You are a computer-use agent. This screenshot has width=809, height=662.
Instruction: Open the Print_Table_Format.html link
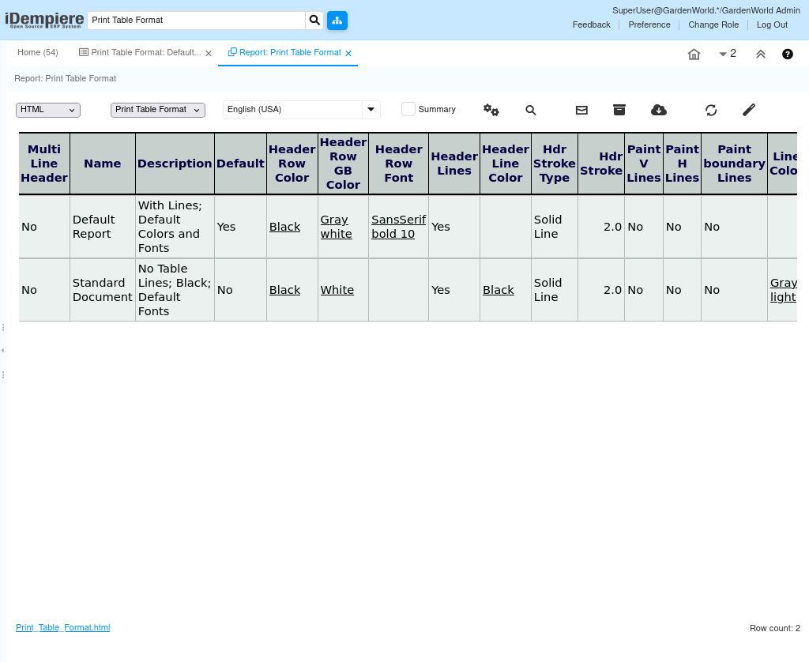(x=63, y=627)
